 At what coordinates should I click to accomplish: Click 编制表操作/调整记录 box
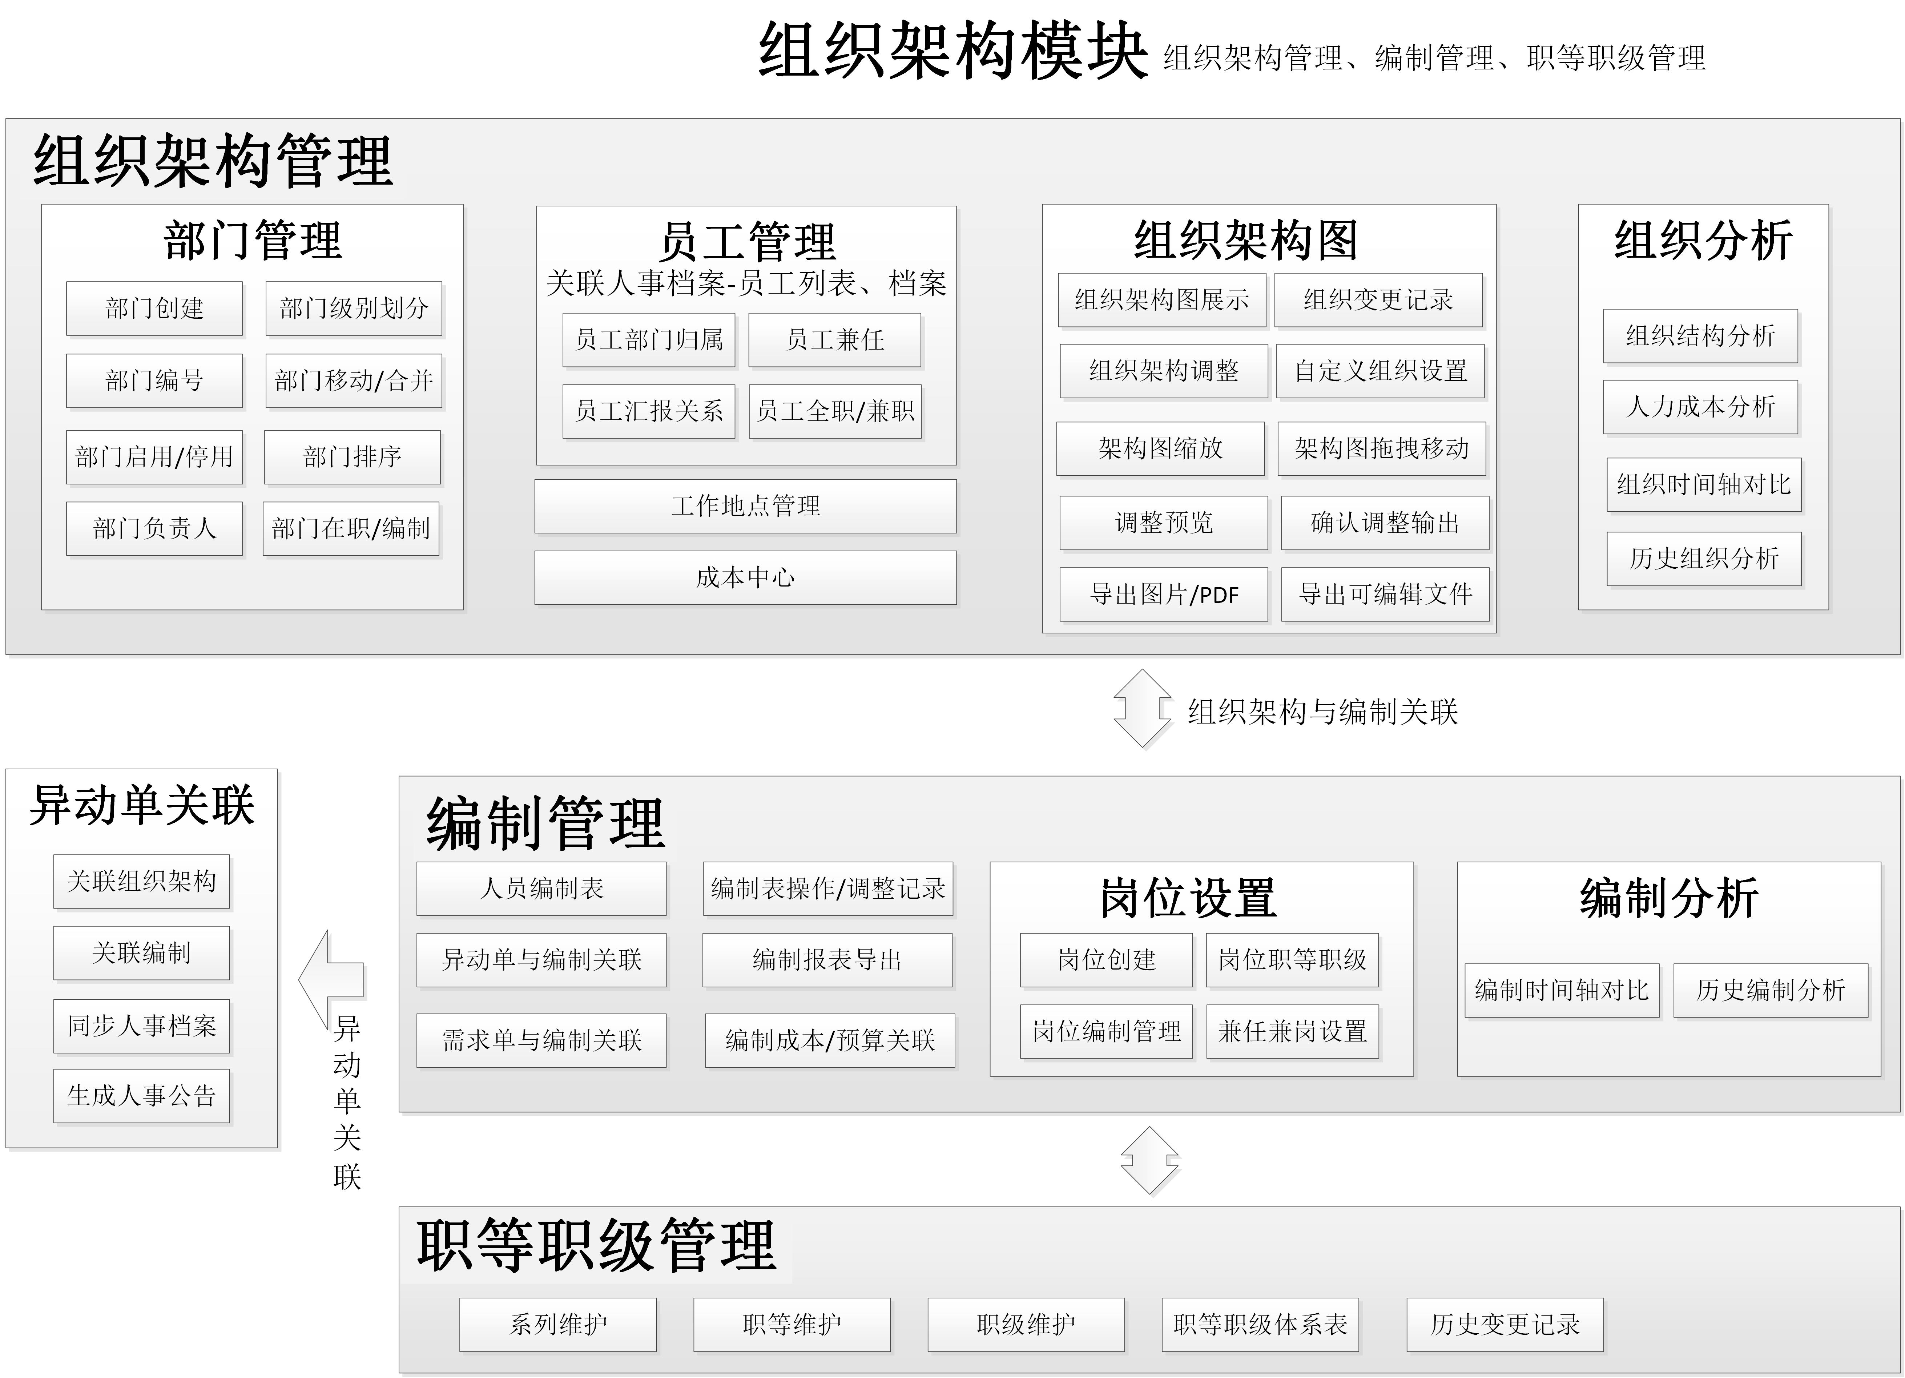tap(828, 889)
